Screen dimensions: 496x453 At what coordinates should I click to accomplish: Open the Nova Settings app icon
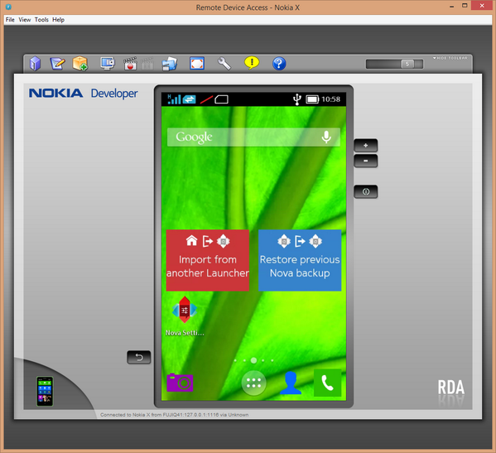[185, 316]
